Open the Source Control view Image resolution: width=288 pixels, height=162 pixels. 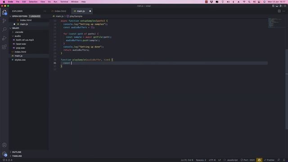tap(4, 21)
